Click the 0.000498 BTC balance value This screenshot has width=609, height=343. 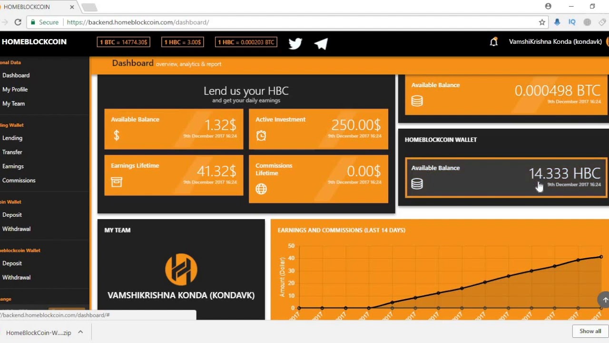[x=557, y=91]
